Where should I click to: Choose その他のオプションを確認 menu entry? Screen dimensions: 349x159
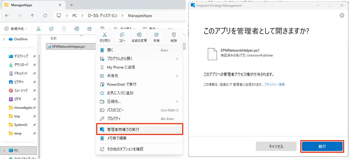pyautogui.click(x=139, y=149)
